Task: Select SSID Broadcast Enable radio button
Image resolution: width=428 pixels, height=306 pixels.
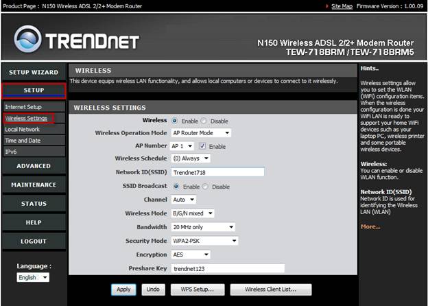Action: (176, 187)
